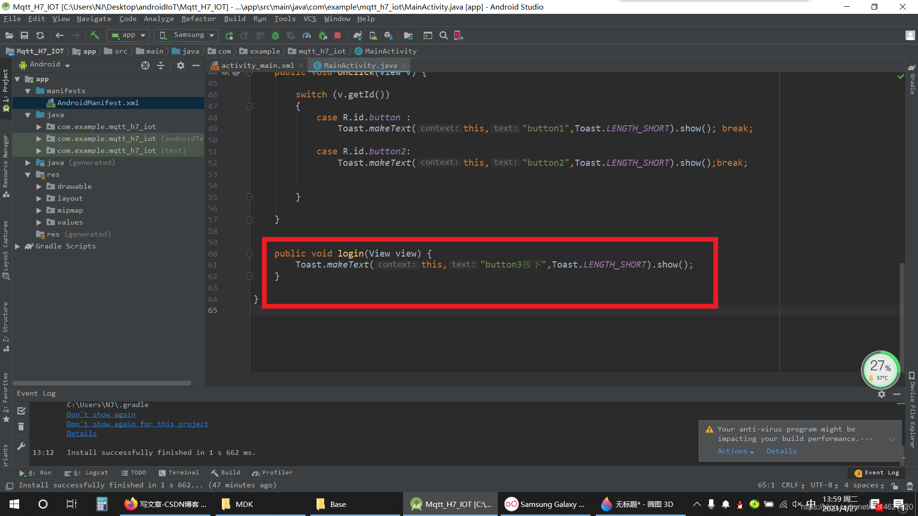The image size is (918, 516).
Task: Click Search Everywhere magnifier icon
Action: pos(443,35)
